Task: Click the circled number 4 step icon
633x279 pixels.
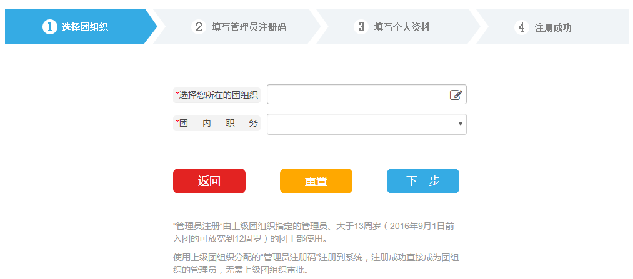Action: tap(522, 27)
